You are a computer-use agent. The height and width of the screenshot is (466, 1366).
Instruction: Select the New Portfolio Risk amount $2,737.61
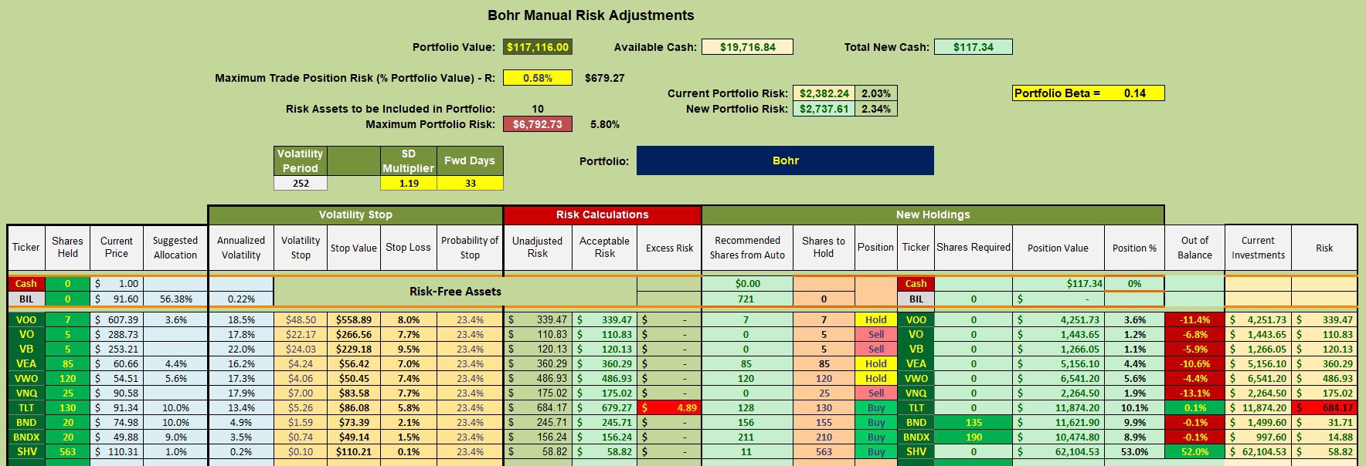coord(824,109)
